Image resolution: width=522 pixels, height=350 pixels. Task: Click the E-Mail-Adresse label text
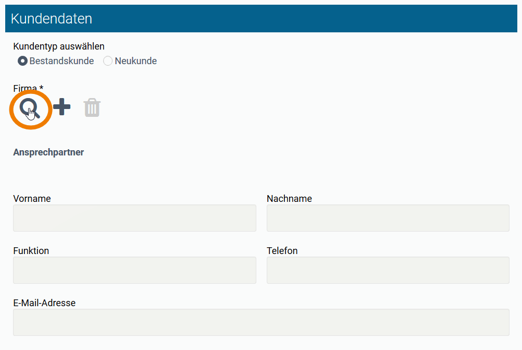click(44, 303)
